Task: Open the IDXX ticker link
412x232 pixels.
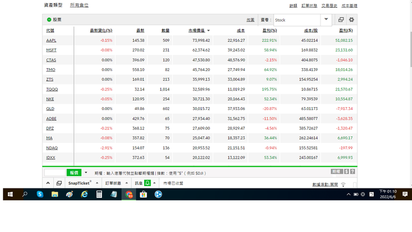Action: pyautogui.click(x=51, y=158)
